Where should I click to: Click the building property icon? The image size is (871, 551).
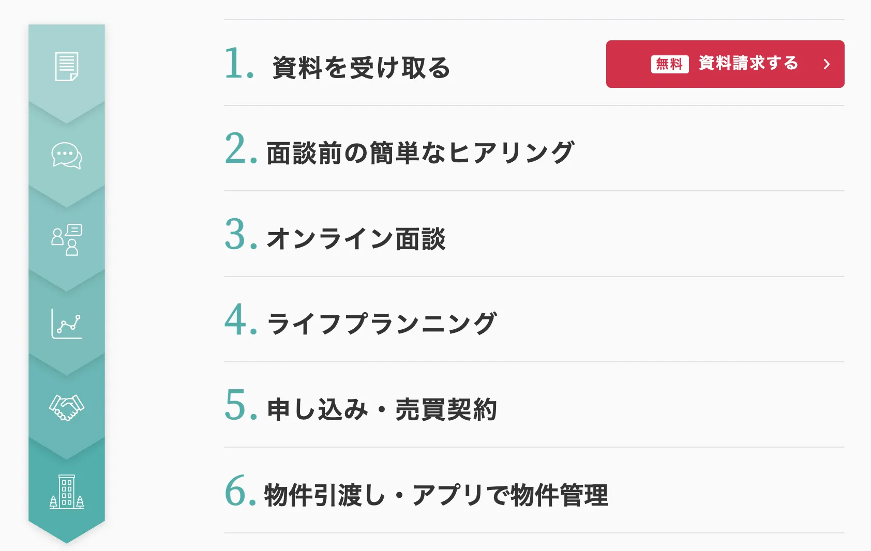(67, 492)
